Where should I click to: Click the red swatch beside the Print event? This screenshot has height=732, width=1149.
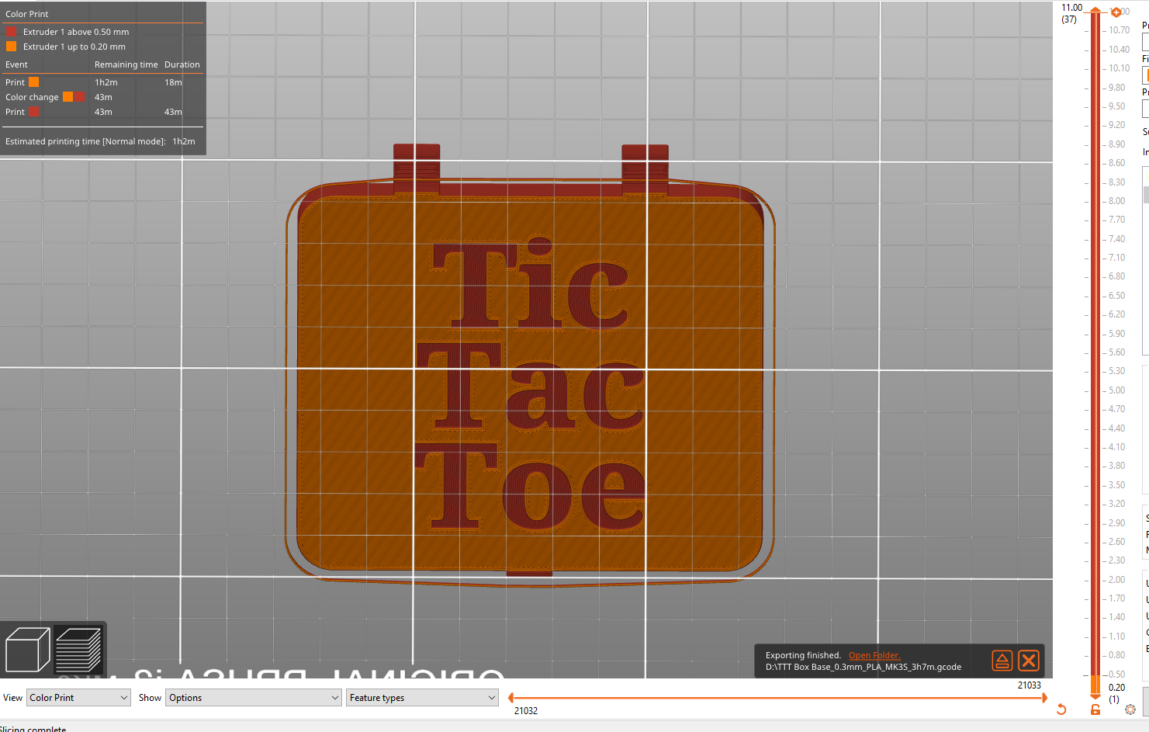click(33, 112)
